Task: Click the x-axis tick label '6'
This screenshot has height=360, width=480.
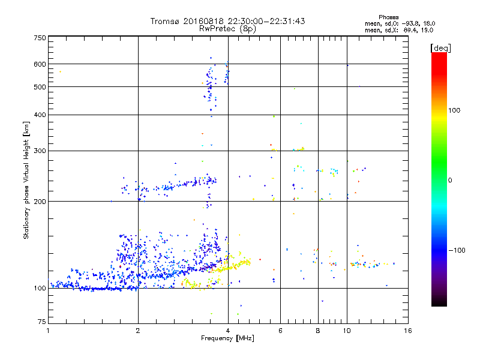Action: coord(280,331)
